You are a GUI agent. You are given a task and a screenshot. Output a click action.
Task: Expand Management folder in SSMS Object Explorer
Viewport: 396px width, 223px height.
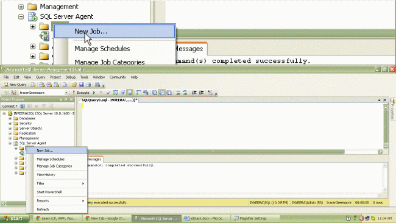(x=10, y=138)
